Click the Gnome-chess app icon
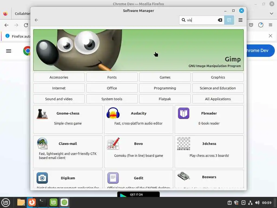This screenshot has height=208, width=277. [42, 113]
